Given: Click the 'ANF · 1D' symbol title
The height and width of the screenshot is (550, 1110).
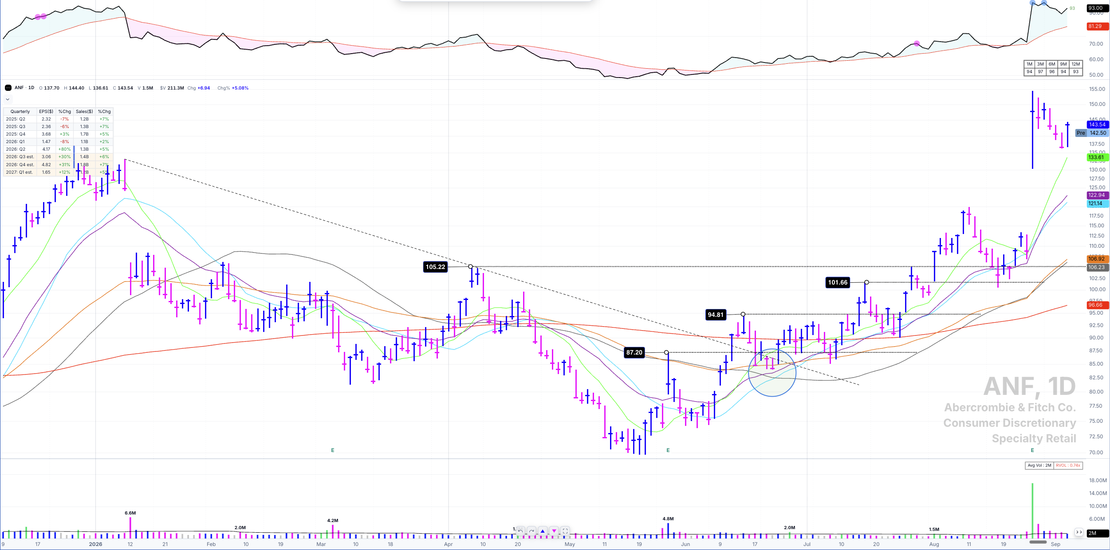Looking at the screenshot, I should click(24, 88).
